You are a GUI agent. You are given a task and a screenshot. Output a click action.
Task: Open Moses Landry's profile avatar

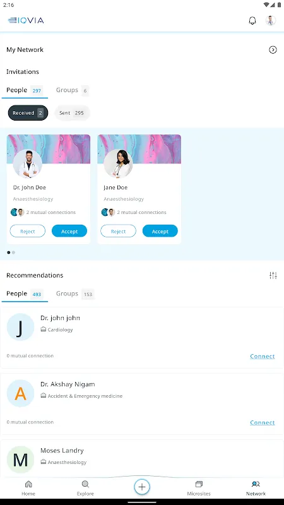click(x=20, y=460)
